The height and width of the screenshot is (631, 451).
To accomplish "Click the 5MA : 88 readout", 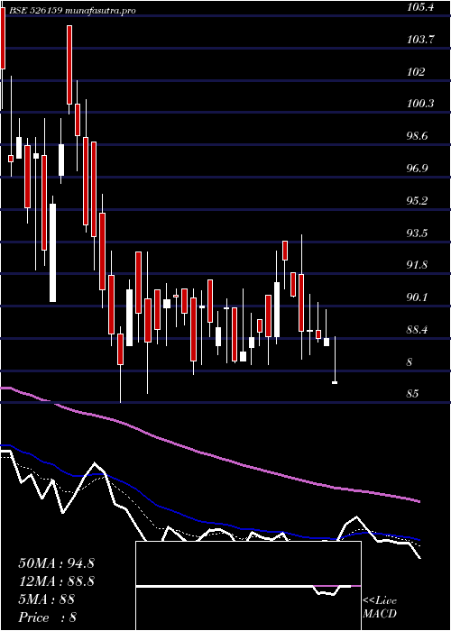I will point(47,599).
